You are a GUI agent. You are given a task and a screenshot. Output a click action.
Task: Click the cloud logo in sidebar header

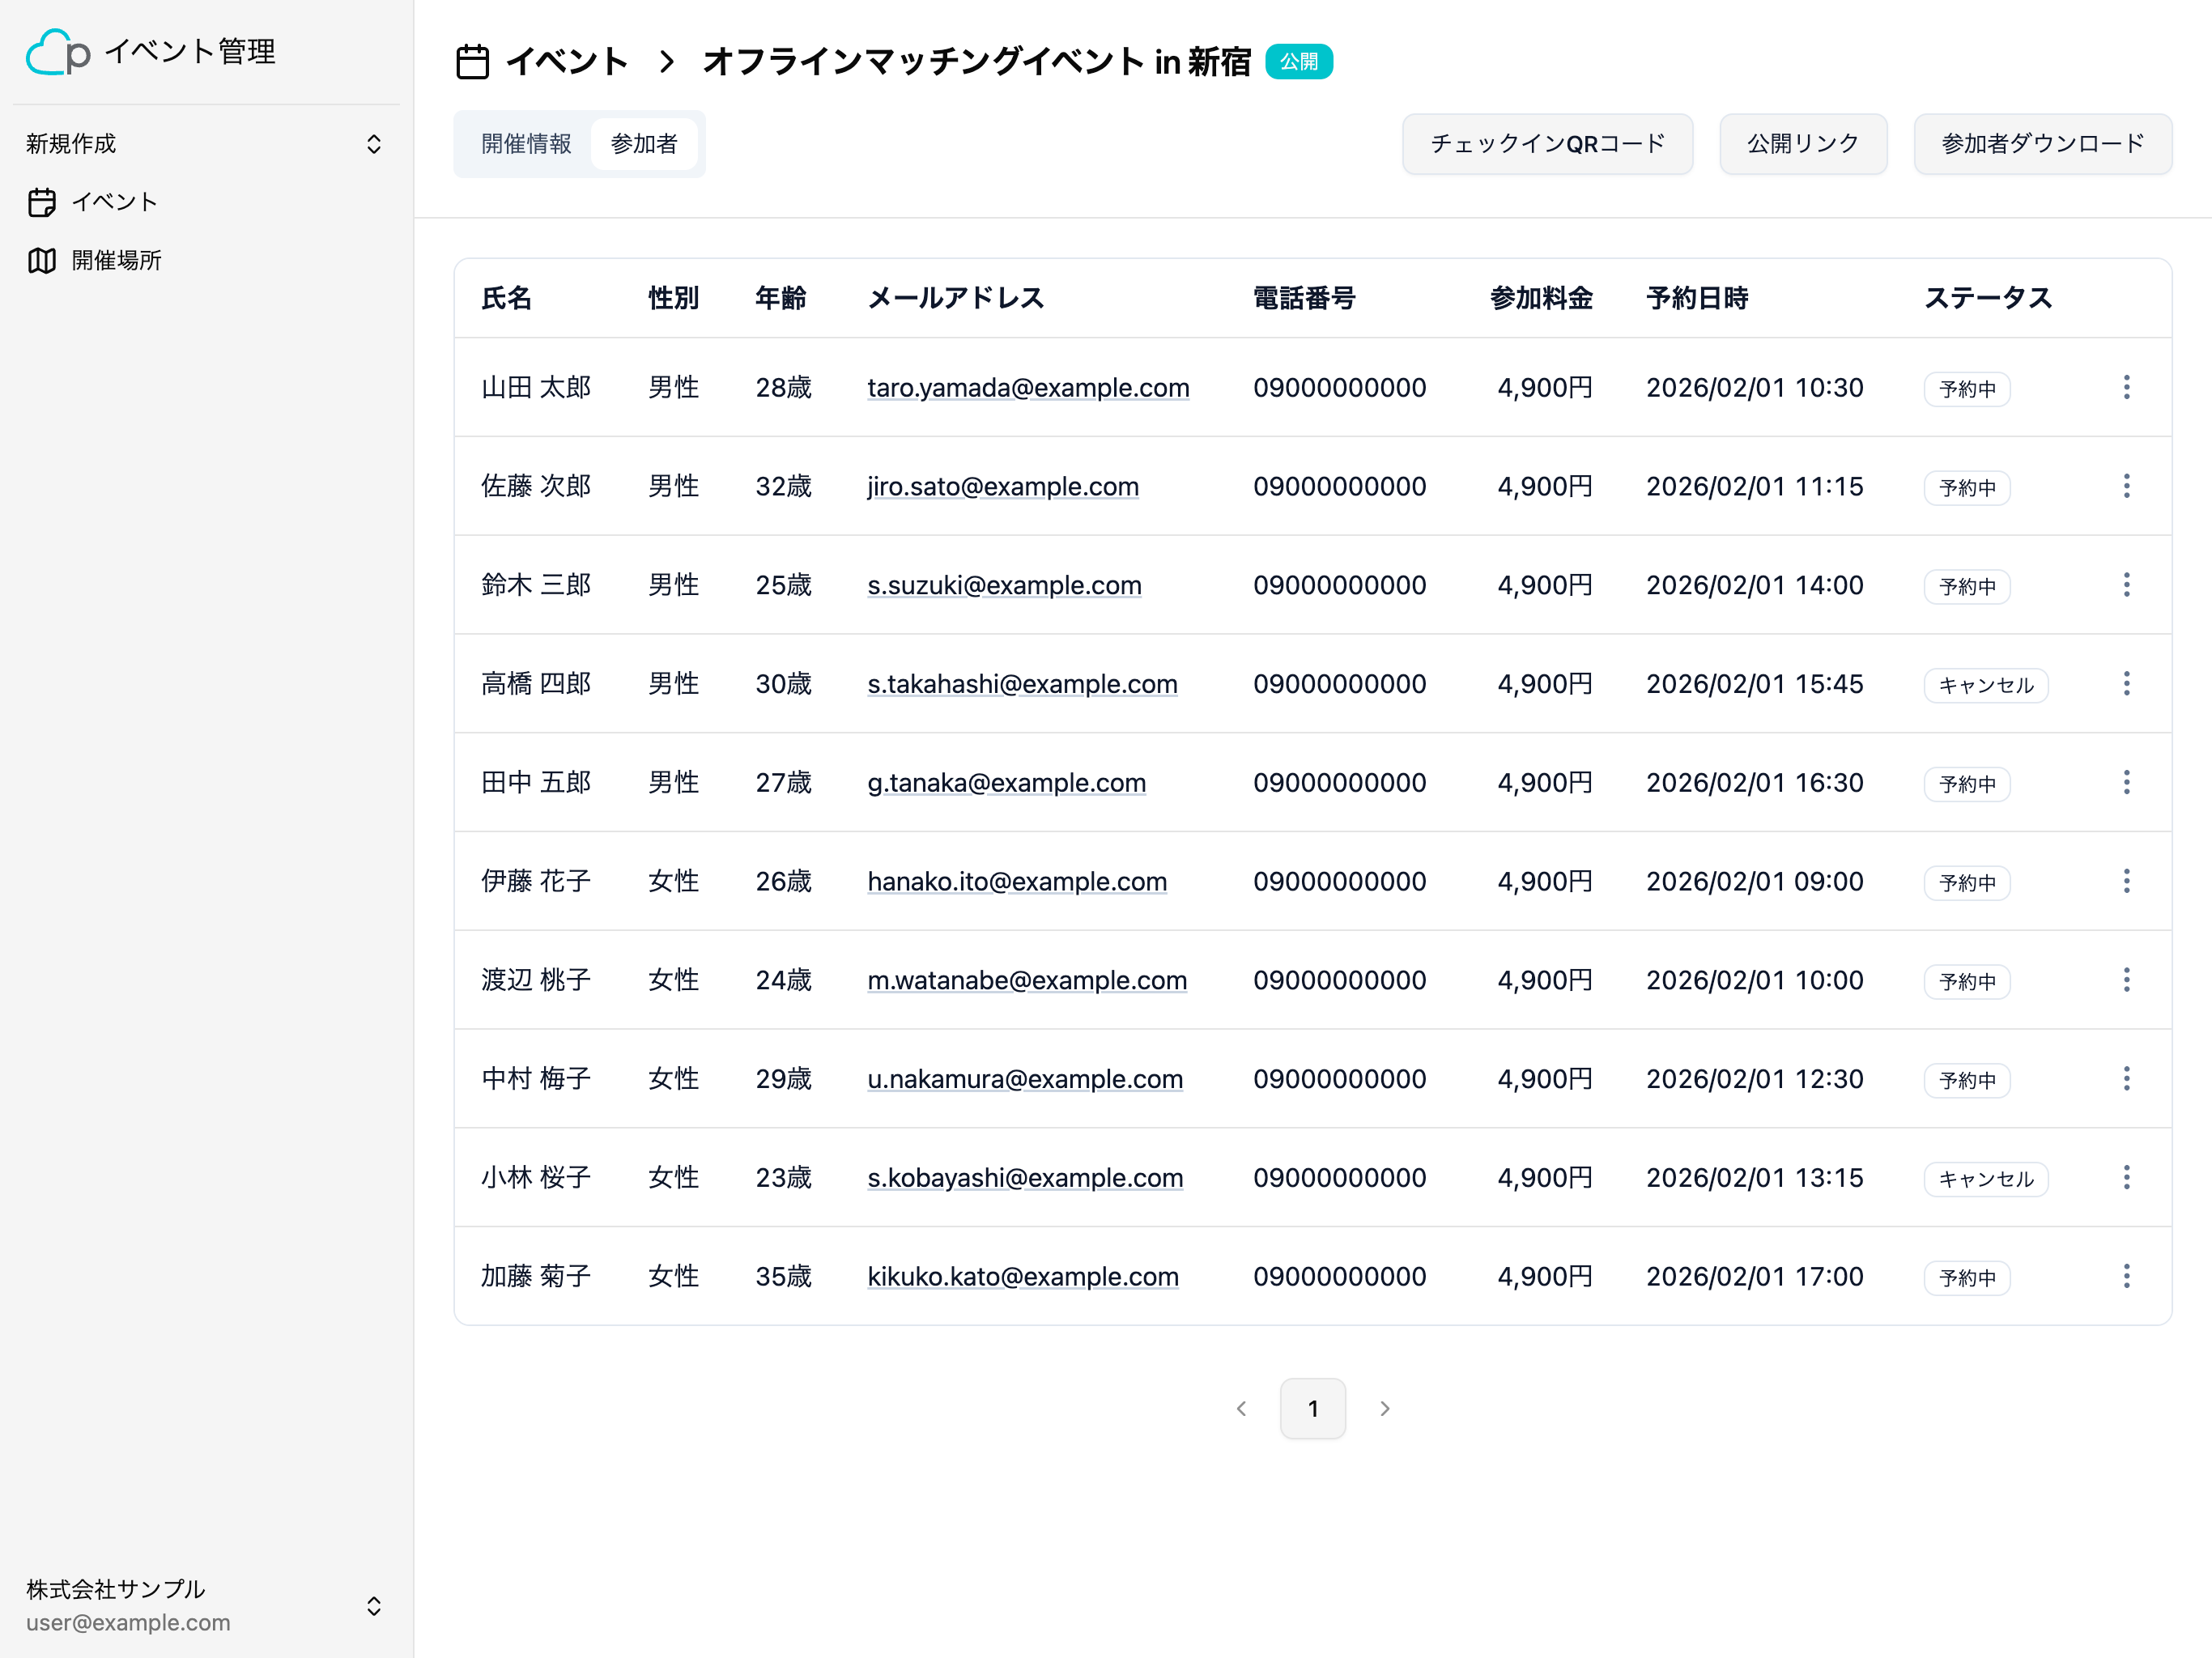click(x=57, y=52)
